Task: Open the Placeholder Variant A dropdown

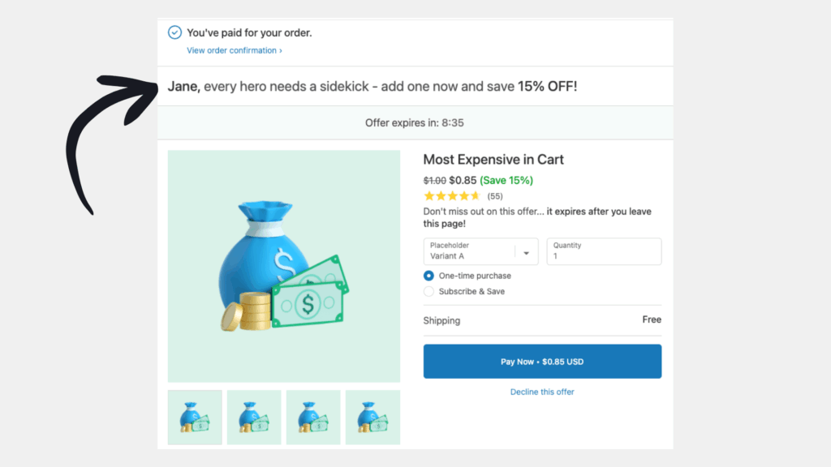Action: (481, 251)
